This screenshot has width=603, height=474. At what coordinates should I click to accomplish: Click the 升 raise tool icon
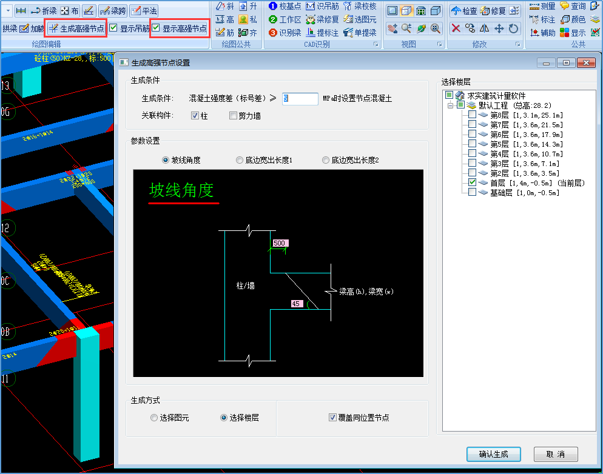pos(248,6)
